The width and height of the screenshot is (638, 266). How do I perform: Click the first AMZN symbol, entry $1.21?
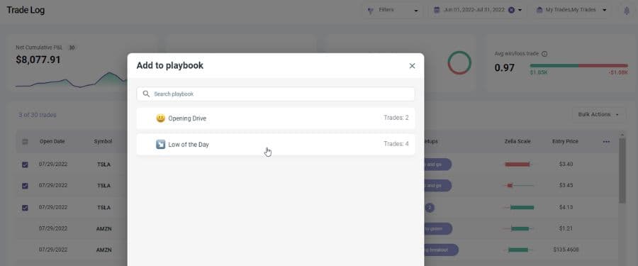(103, 228)
